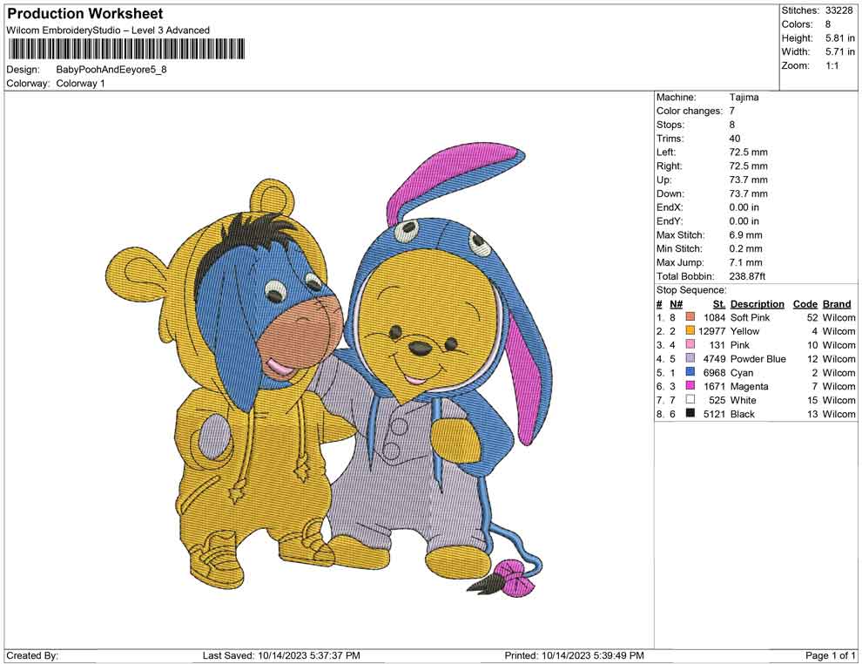Click the Width value '5.71 in'

pos(840,51)
